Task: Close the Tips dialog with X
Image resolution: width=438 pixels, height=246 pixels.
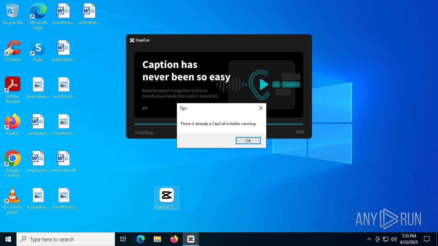Action: 261,108
